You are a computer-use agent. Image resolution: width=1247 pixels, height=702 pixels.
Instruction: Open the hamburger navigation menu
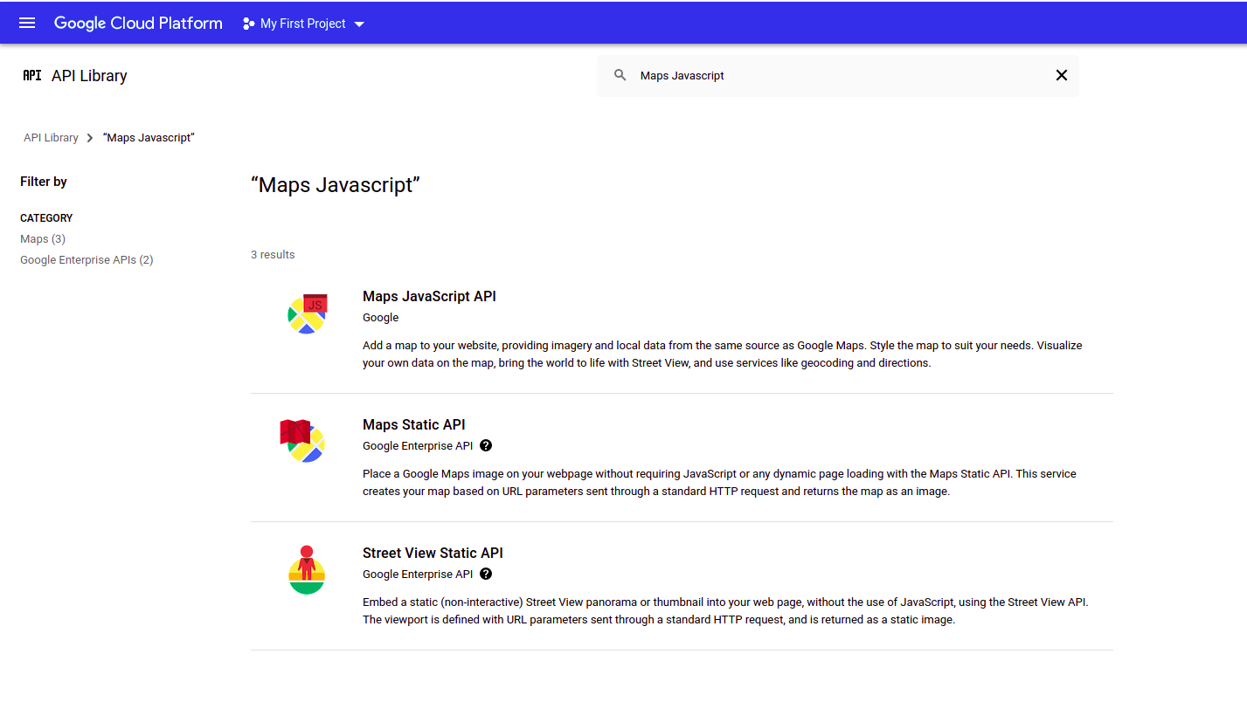[x=27, y=24]
